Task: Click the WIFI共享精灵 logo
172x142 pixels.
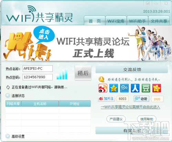Action: (39, 14)
